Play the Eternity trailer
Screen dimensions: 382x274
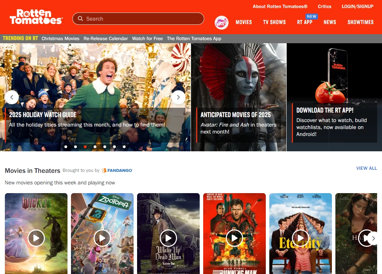pos(301,238)
